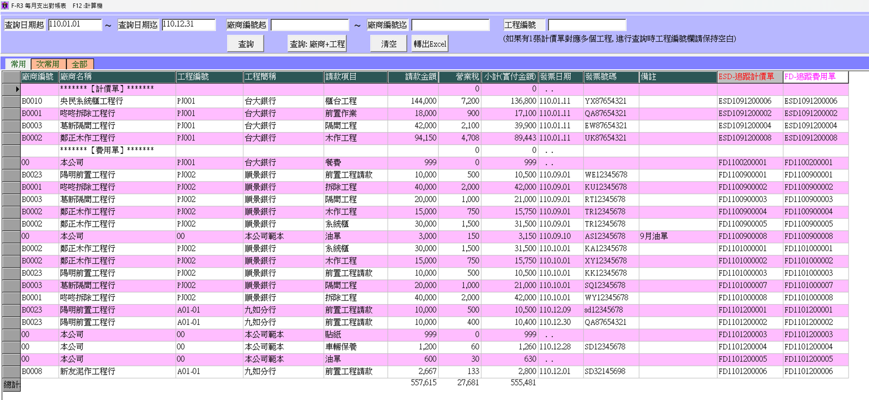
Task: Click the 工程簡稱 column header
Action: tap(283, 77)
